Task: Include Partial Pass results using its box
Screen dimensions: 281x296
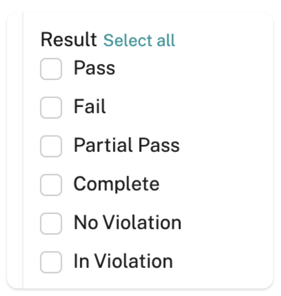Action: tap(51, 146)
